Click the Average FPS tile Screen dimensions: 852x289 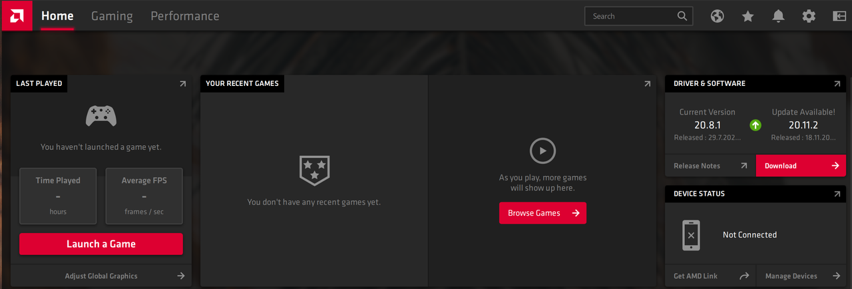click(x=144, y=196)
